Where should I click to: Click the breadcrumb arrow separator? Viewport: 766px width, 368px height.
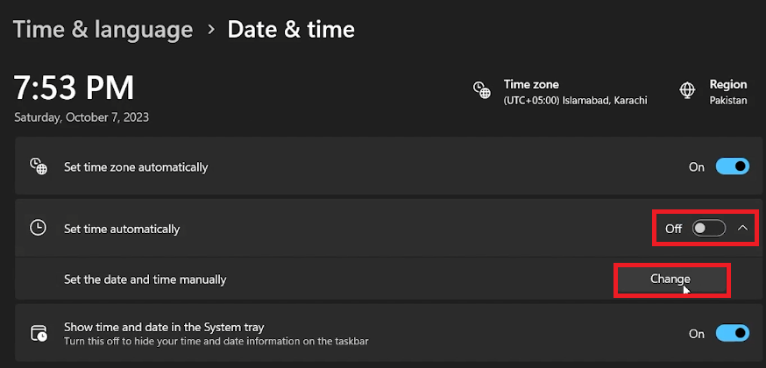click(x=210, y=29)
